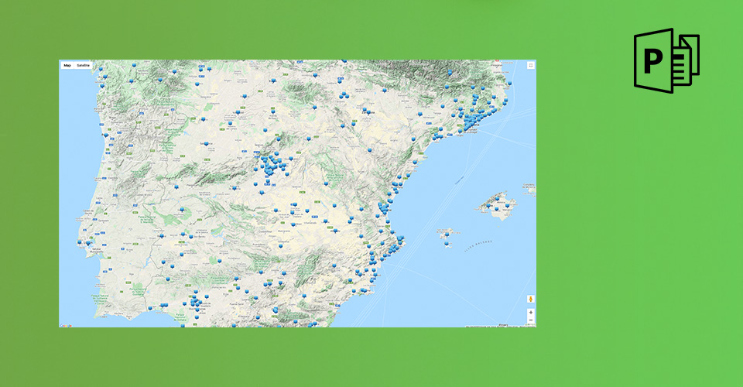The width and height of the screenshot is (743, 387).
Task: Click the Street View pegman icon
Action: pyautogui.click(x=530, y=300)
